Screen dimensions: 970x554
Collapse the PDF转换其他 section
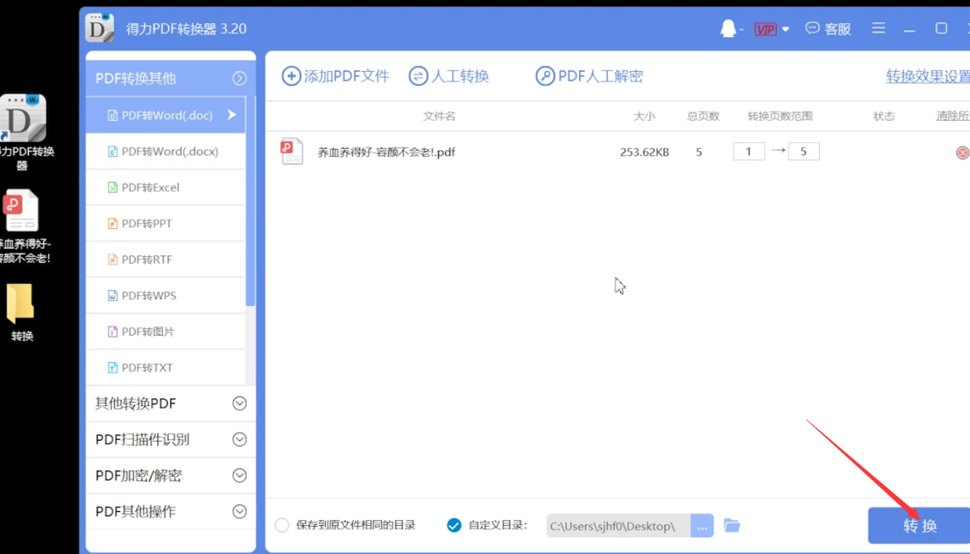170,79
